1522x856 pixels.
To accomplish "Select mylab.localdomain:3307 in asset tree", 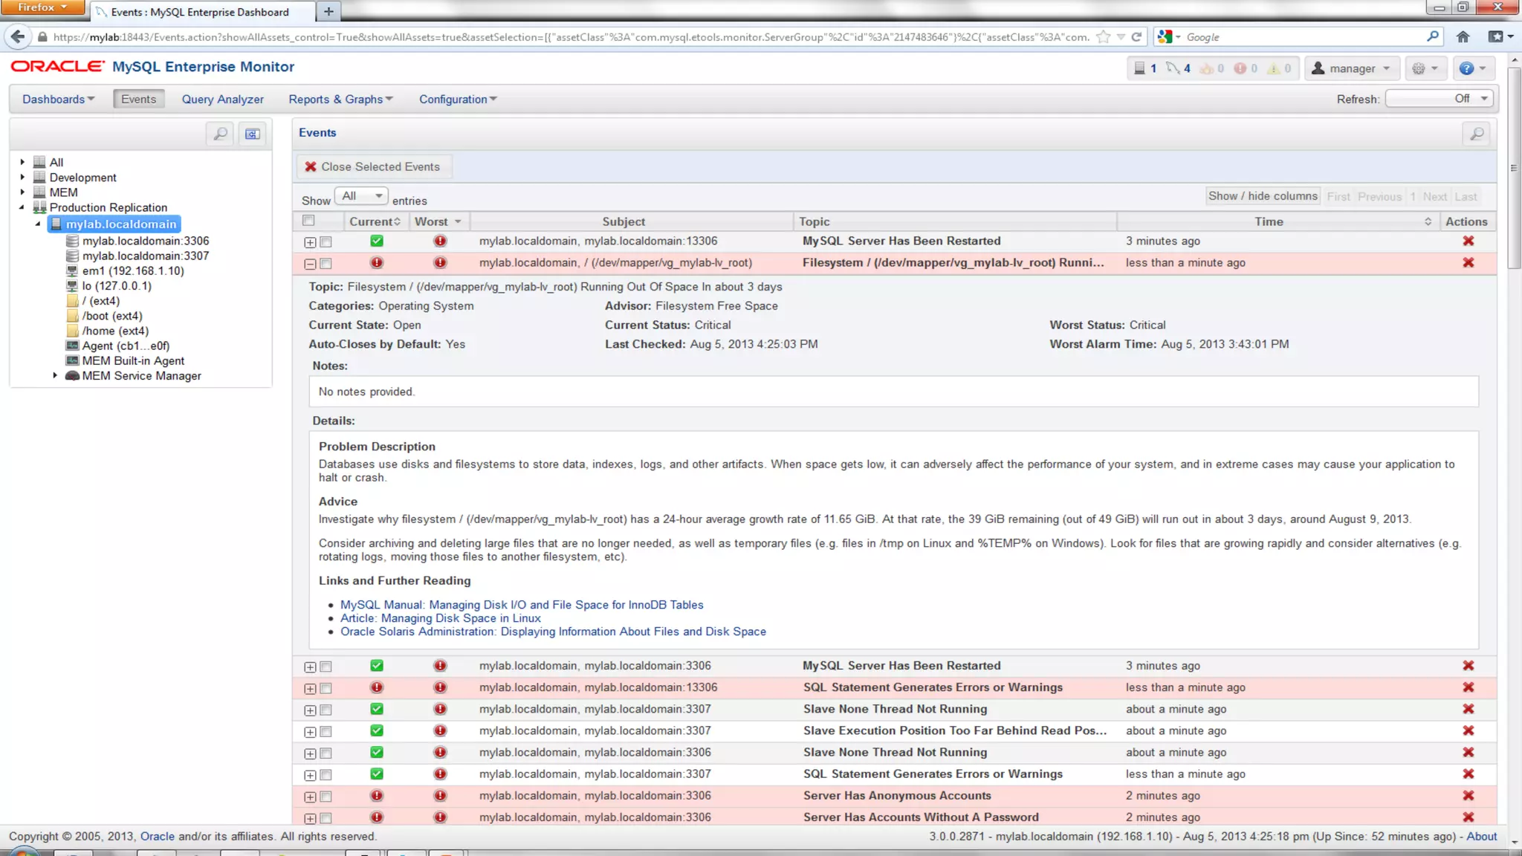I will click(146, 256).
